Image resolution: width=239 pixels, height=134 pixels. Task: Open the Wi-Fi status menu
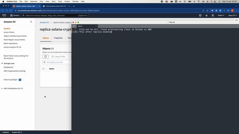point(199,1)
